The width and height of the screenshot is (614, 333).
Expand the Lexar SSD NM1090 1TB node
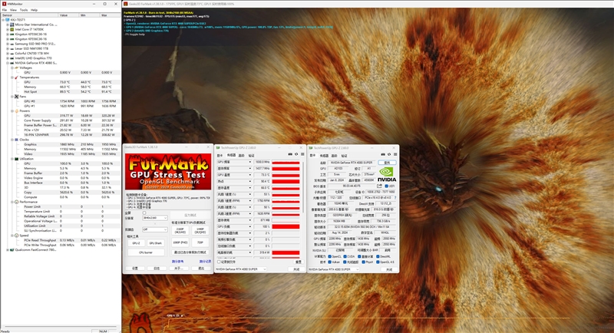point(8,48)
